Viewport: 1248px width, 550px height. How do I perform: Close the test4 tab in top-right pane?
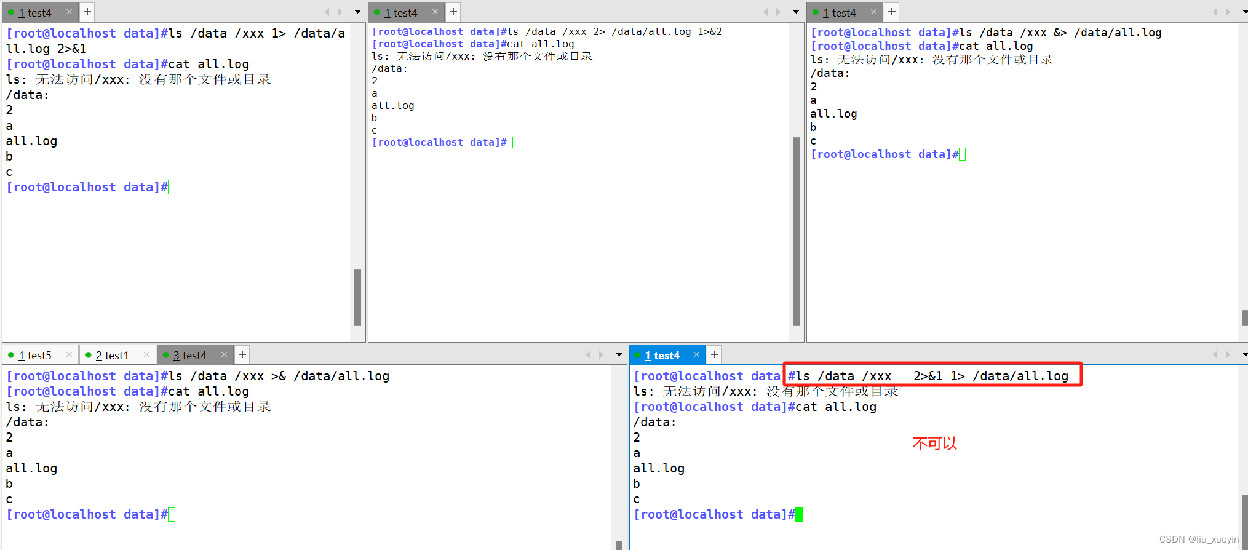coord(873,12)
